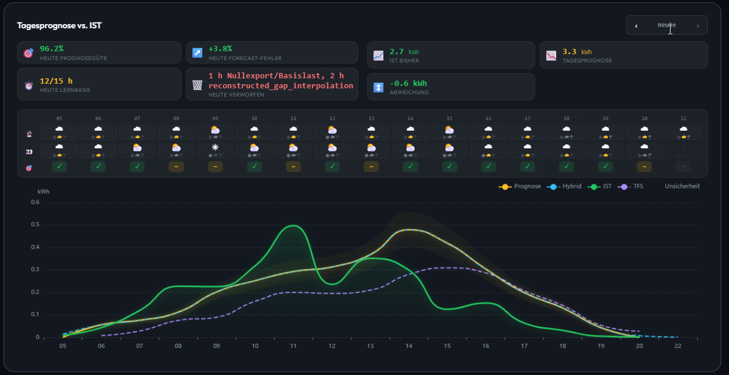
Task: Click the partly sunny icon in hour 15 forecast row
Action: 449,130
